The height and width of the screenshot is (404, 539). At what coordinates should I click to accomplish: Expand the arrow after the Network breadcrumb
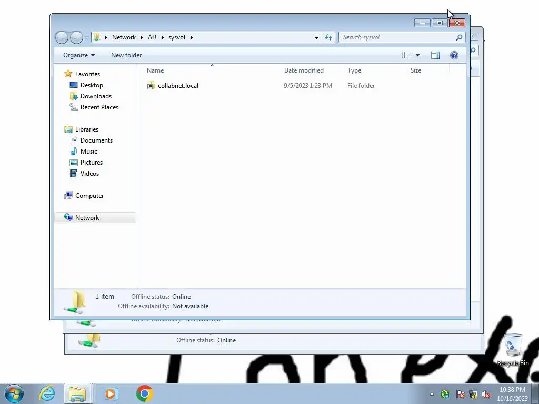point(142,37)
